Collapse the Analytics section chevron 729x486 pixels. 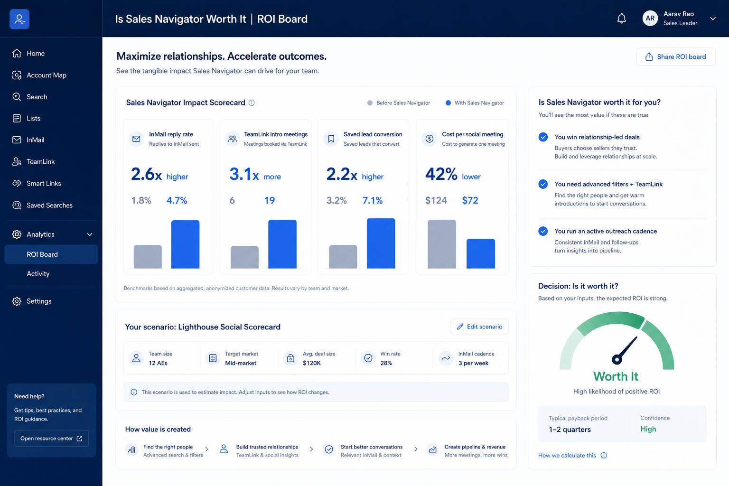90,234
